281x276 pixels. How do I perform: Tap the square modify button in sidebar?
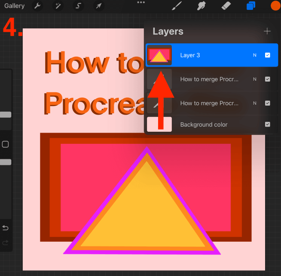(6, 144)
